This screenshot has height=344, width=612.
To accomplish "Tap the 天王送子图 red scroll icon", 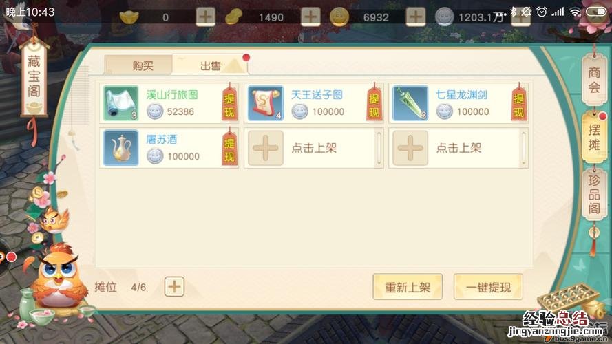I will click(x=266, y=103).
